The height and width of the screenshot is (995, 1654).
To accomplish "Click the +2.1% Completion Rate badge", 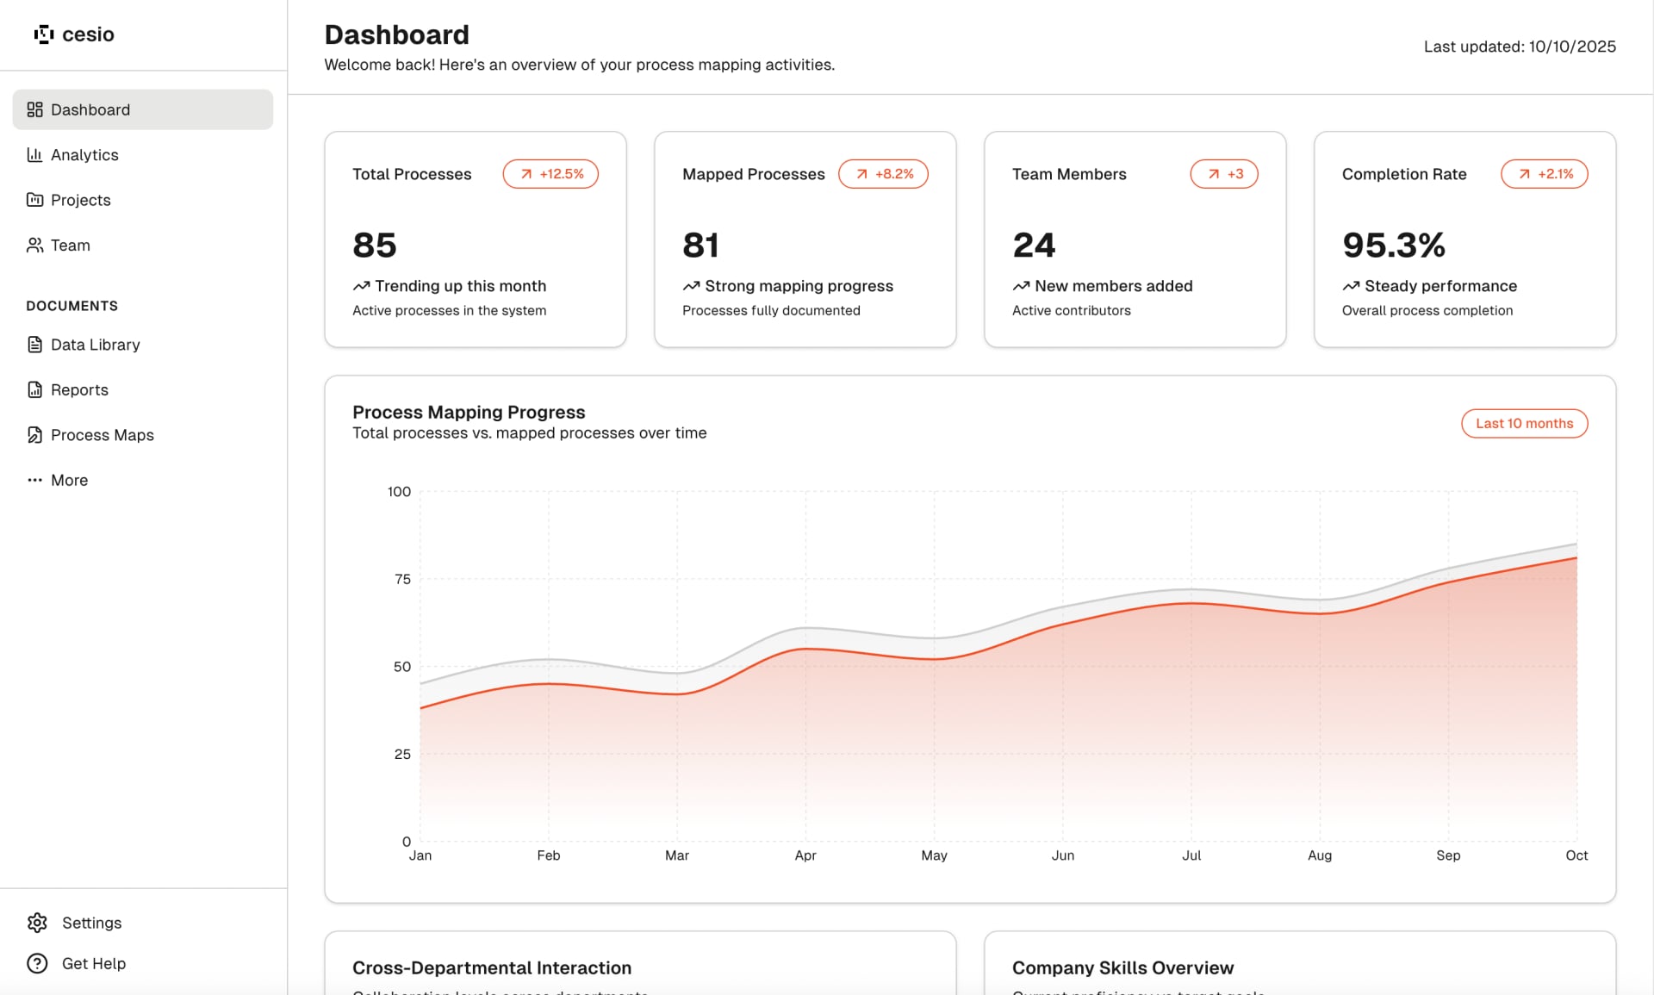I will click(x=1544, y=174).
